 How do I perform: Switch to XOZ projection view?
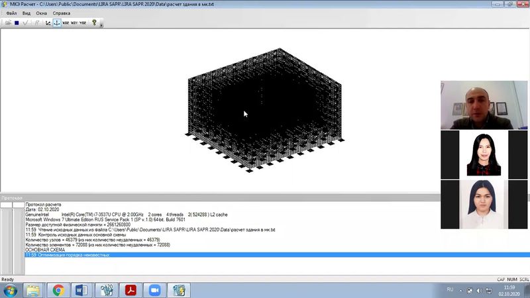tap(66, 23)
